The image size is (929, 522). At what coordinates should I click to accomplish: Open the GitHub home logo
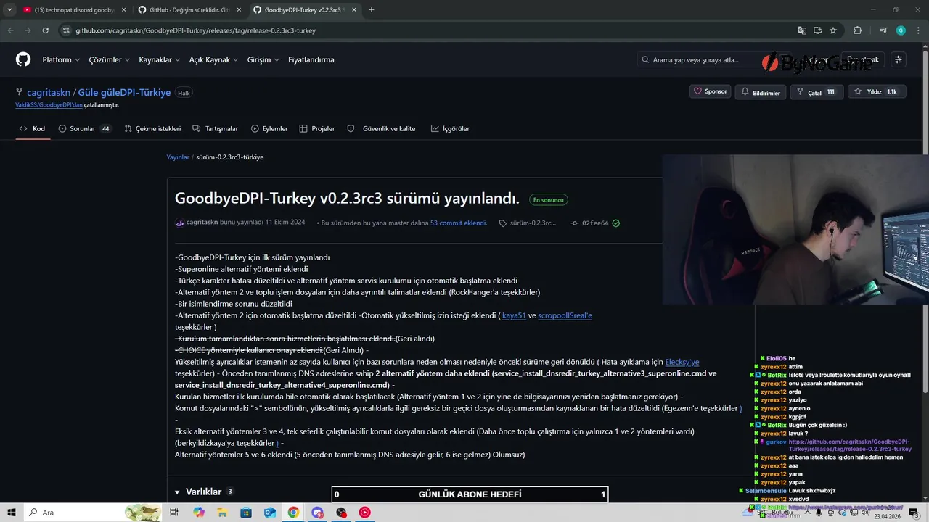coord(23,59)
